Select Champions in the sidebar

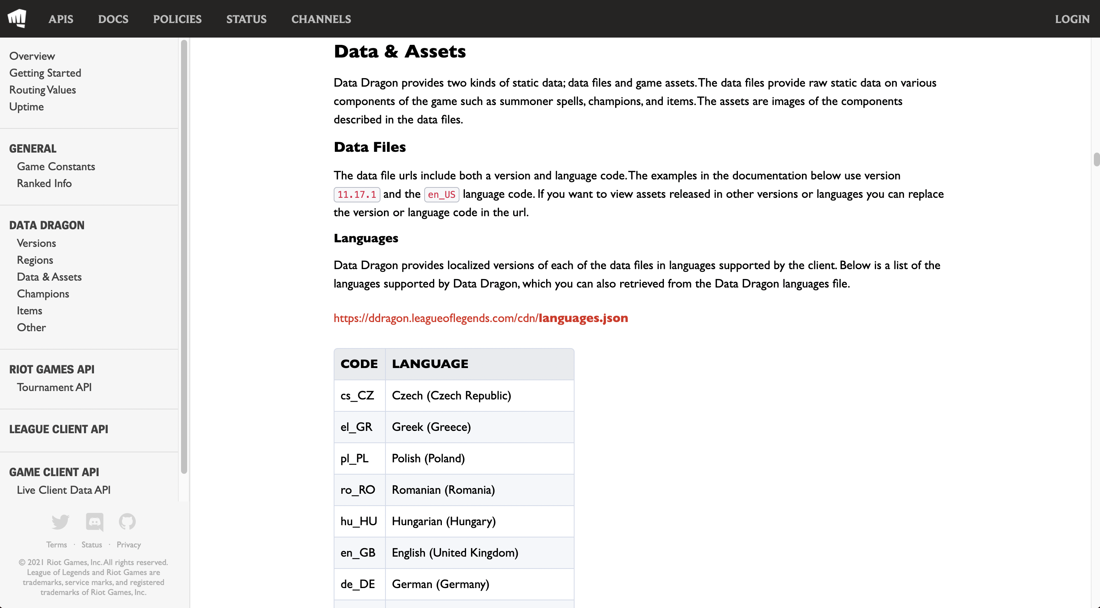tap(43, 294)
